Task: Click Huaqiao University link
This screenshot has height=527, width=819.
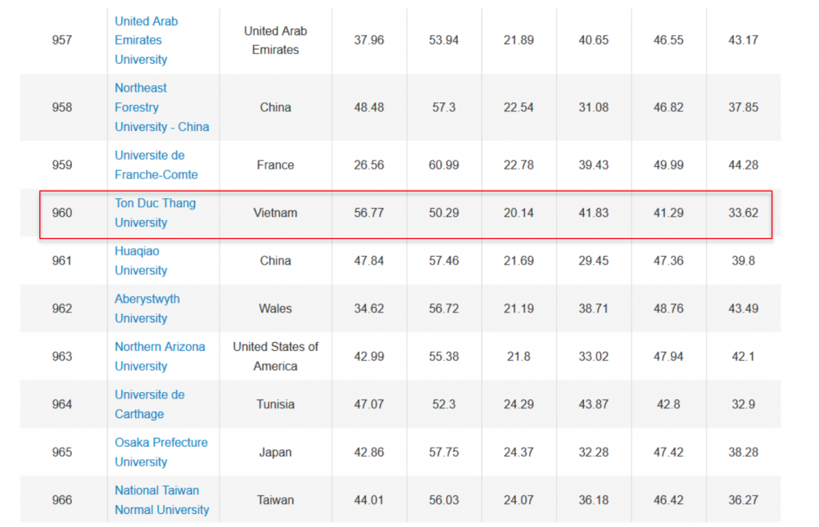Action: (x=140, y=260)
